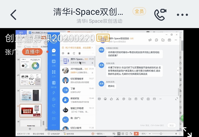Open group announcement megaphone icon
The width and height of the screenshot is (199, 137).
point(150,40)
